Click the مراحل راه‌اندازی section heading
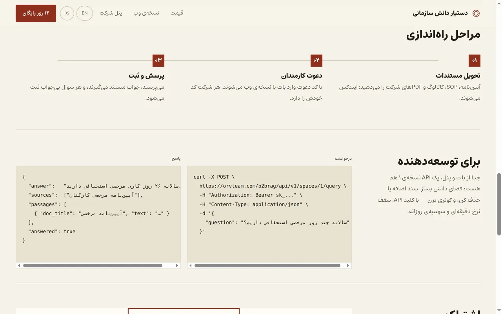This screenshot has height=314, width=502. [x=443, y=35]
